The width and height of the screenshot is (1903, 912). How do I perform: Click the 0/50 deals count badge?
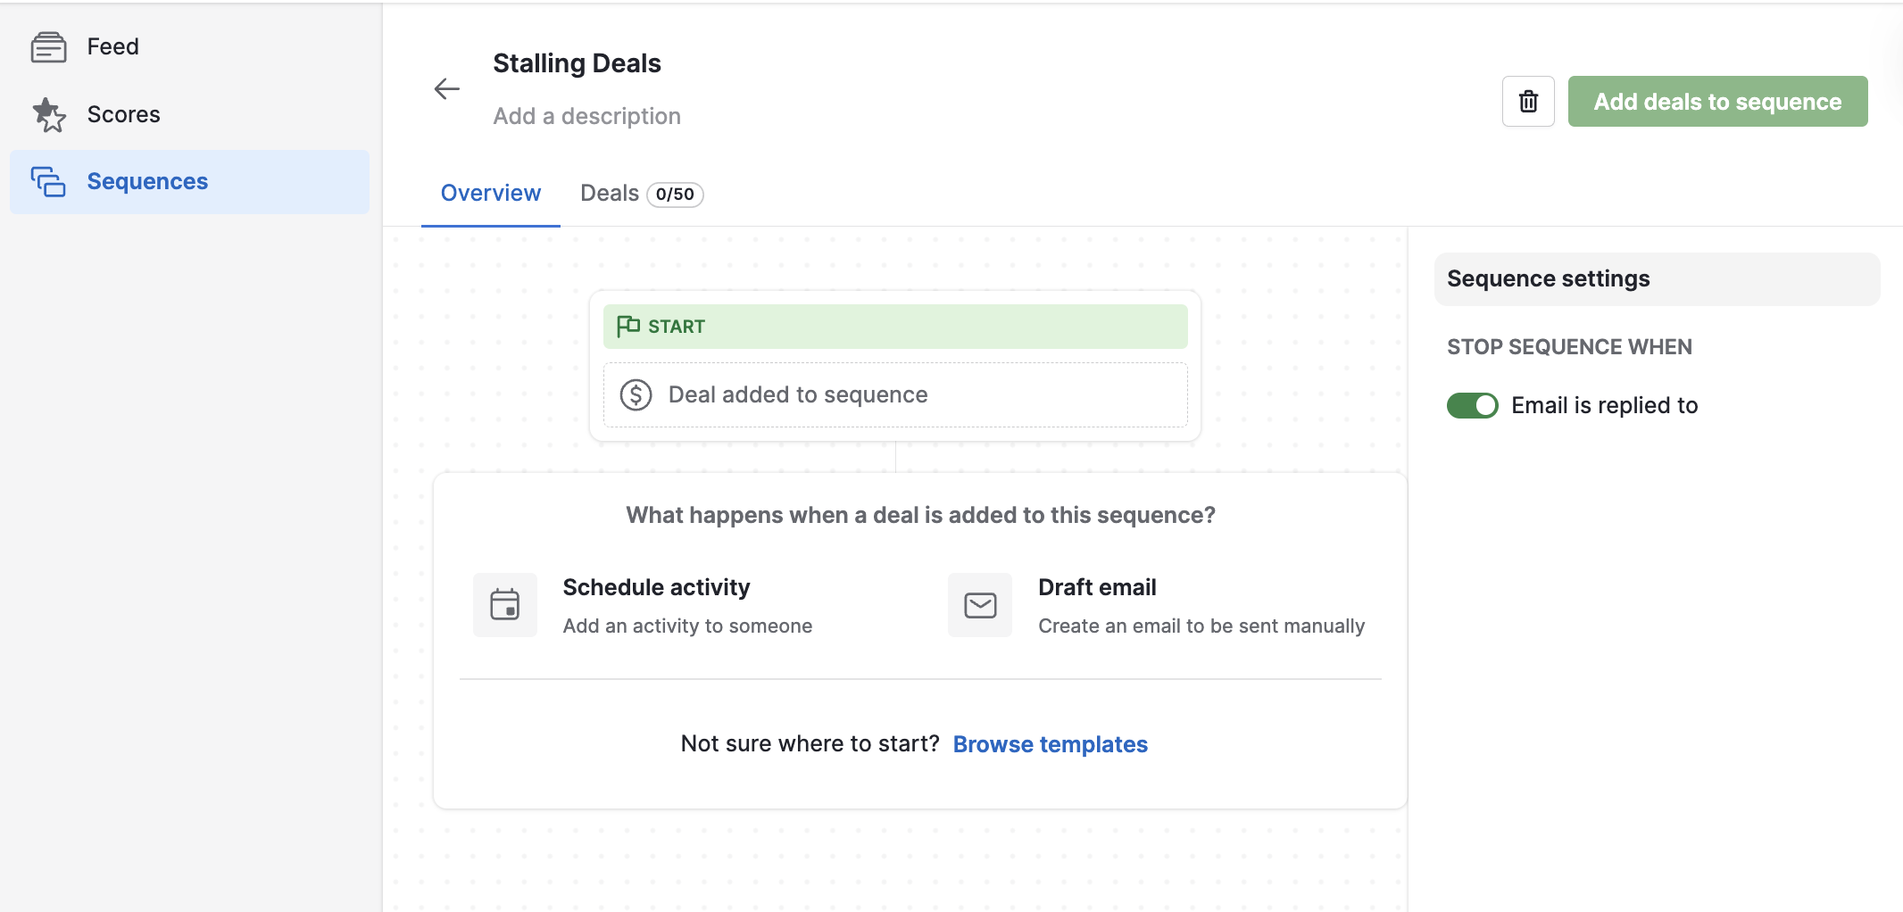675,195
